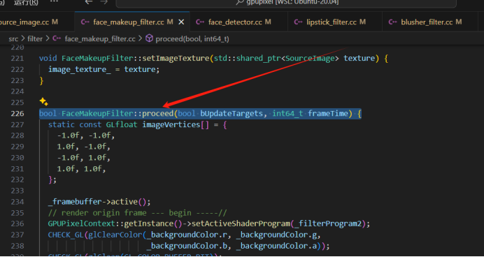Select face_makeup_filter.cc in the breadcrumb

[x=100, y=39]
